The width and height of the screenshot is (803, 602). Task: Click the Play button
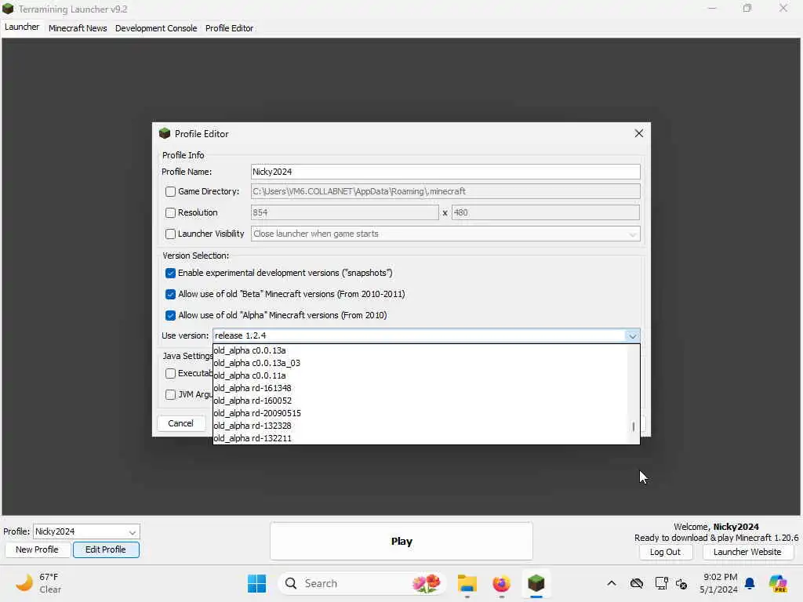(x=401, y=541)
